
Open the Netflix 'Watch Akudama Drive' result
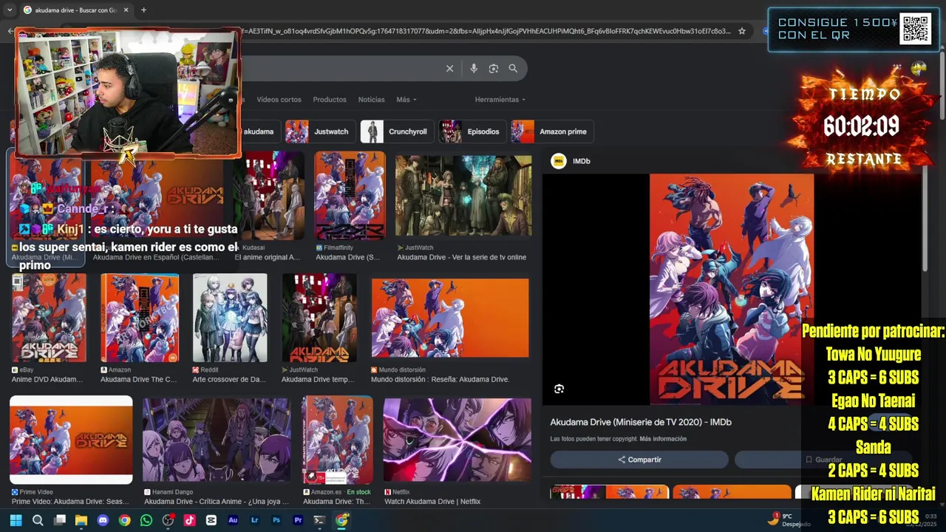click(x=457, y=451)
